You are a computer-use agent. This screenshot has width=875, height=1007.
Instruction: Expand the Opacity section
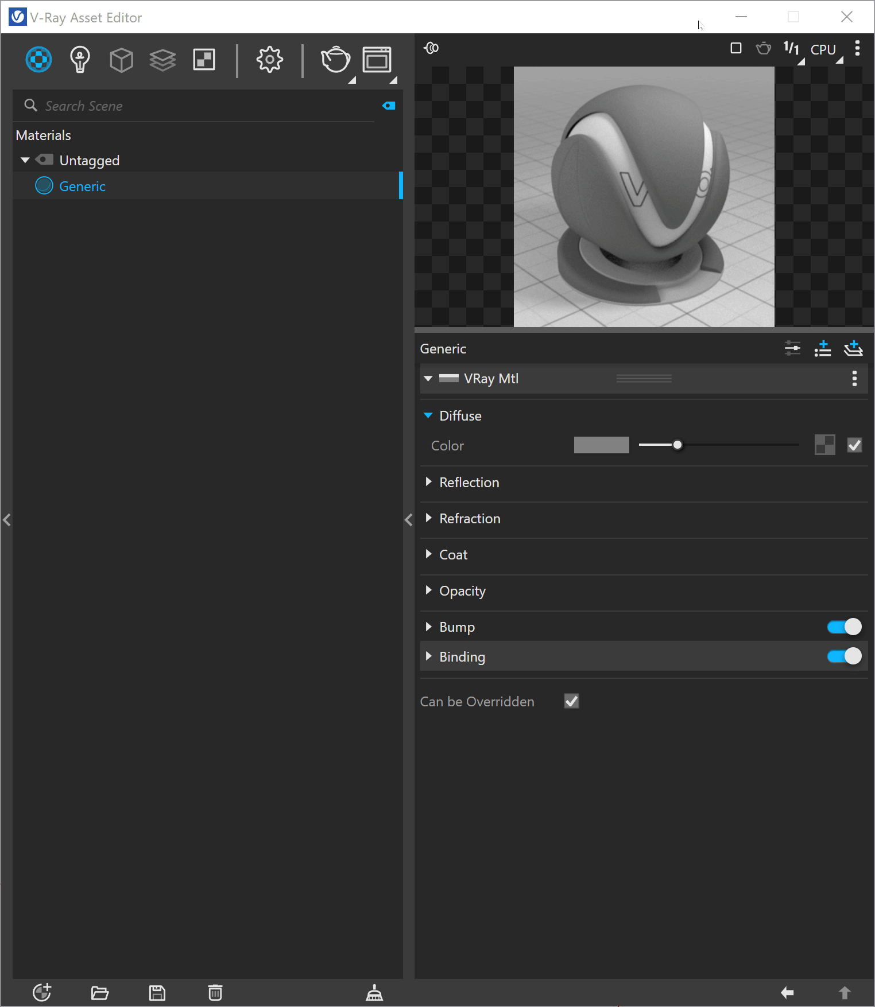click(x=428, y=590)
